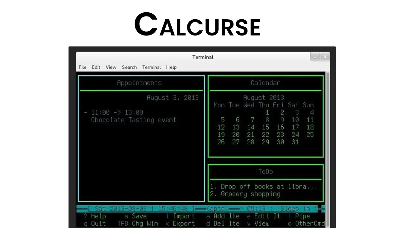Click the Import command hint

pos(180,216)
